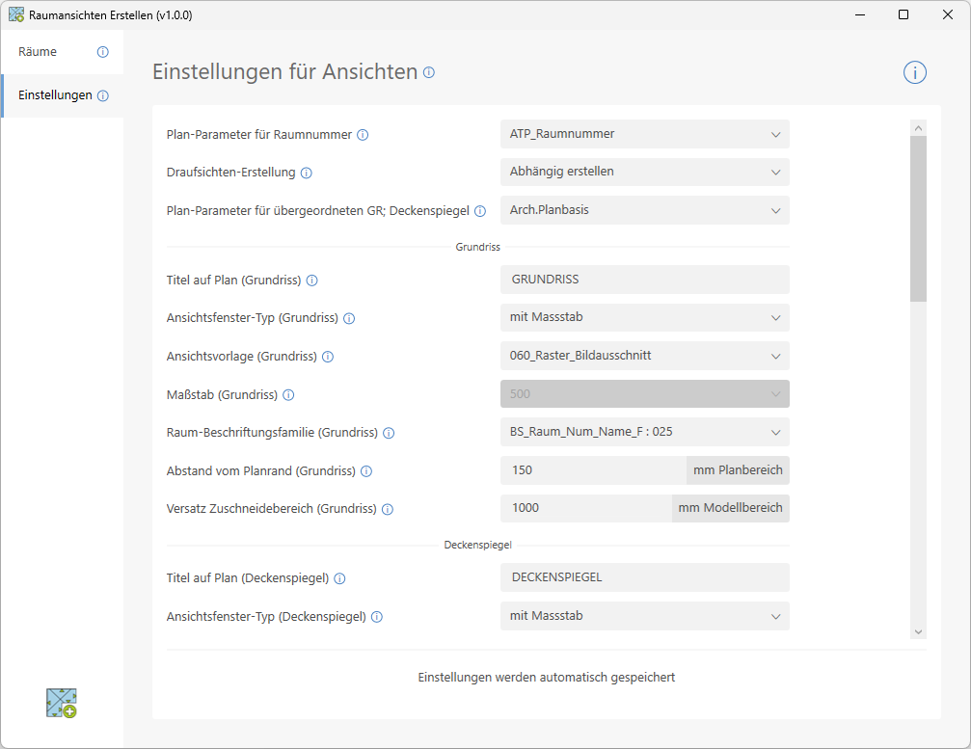Show info for Plan-Parameter für Raumnummer
The image size is (971, 749).
coord(363,135)
